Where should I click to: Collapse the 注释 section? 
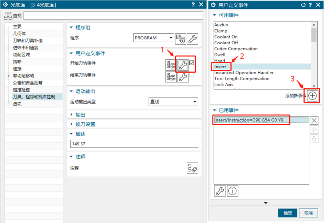coord(71,156)
